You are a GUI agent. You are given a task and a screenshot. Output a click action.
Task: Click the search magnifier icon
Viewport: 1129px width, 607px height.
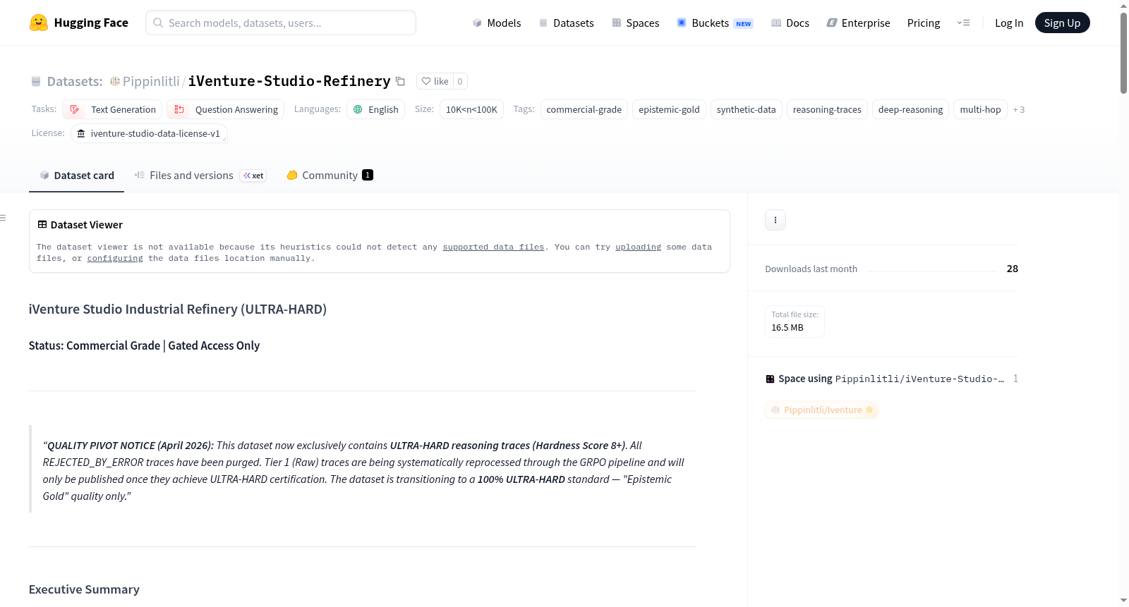click(x=159, y=23)
